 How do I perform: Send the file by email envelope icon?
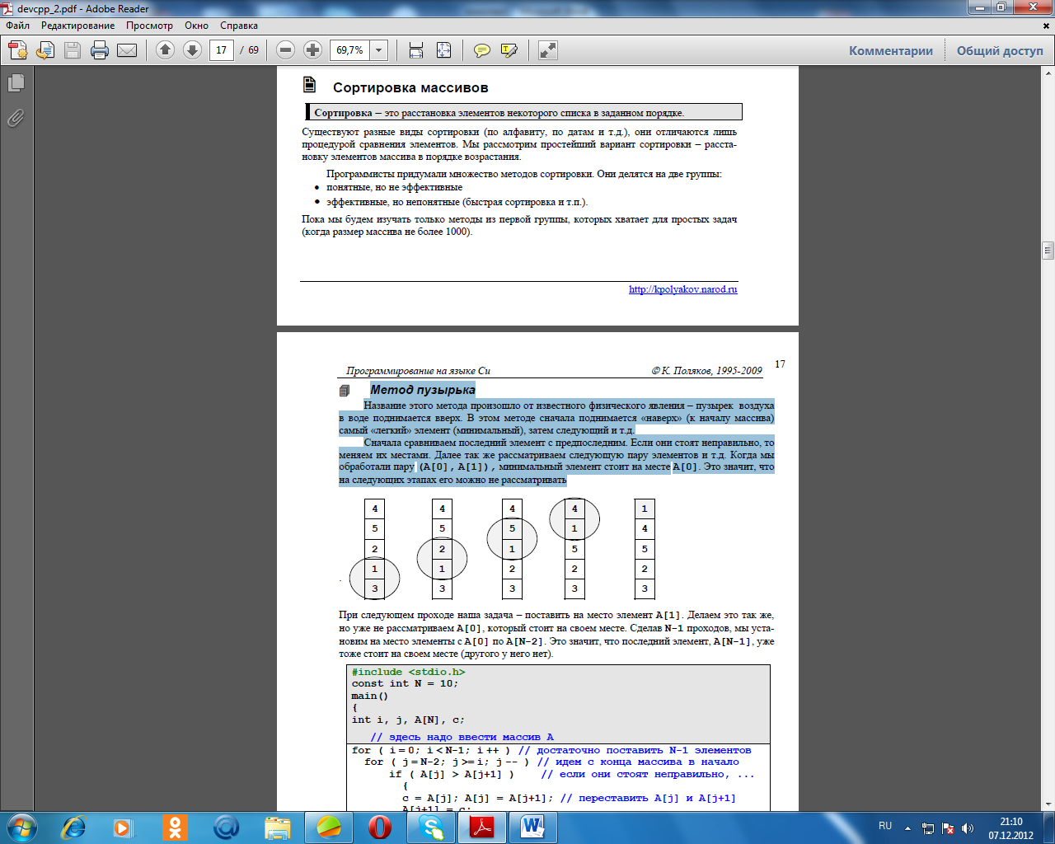pos(127,50)
